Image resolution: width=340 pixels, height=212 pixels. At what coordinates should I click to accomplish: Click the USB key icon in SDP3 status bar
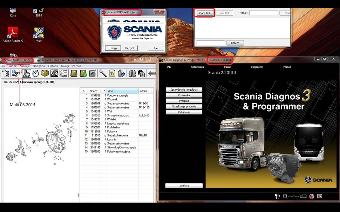pos(277,196)
